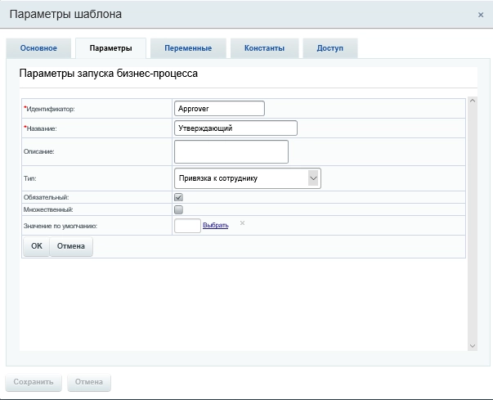Switch to the Основное tab

38,48
